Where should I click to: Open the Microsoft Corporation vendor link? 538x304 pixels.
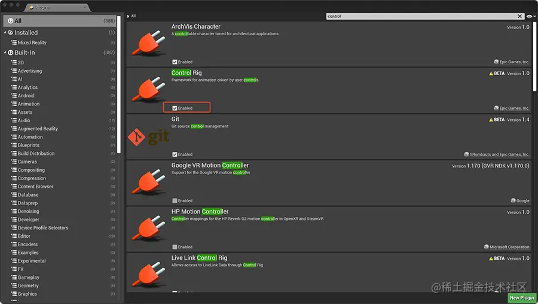click(x=509, y=247)
